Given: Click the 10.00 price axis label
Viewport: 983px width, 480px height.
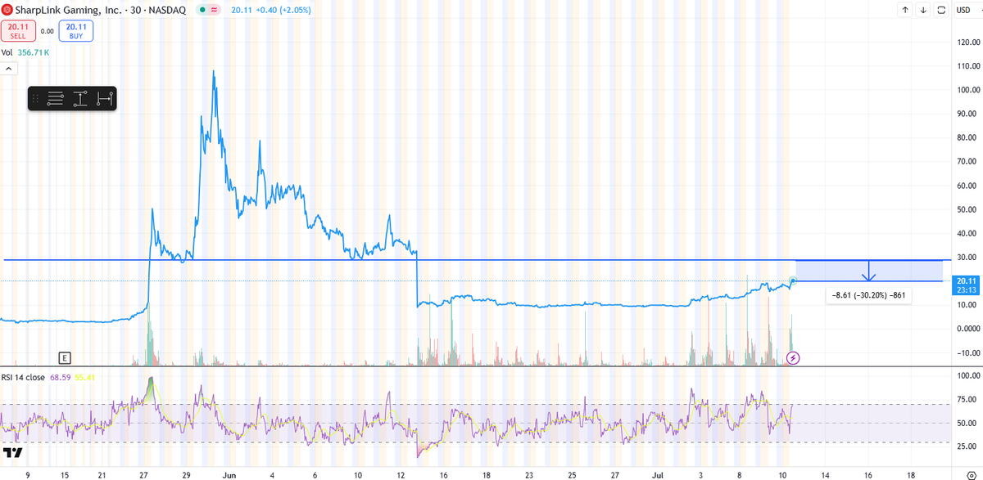Looking at the screenshot, I should pyautogui.click(x=968, y=304).
